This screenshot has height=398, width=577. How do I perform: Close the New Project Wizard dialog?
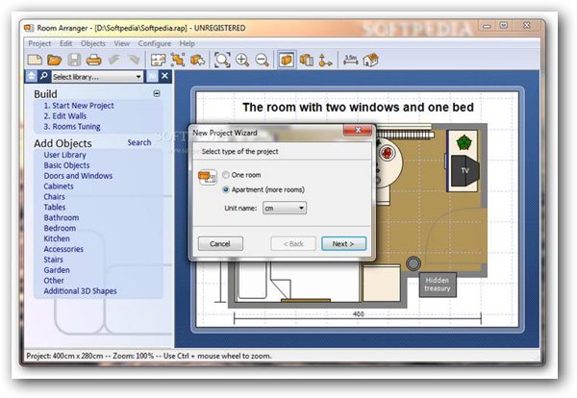click(358, 130)
